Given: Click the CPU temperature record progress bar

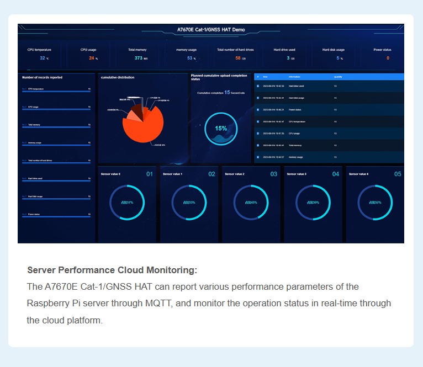Looking at the screenshot, I should pos(56,92).
